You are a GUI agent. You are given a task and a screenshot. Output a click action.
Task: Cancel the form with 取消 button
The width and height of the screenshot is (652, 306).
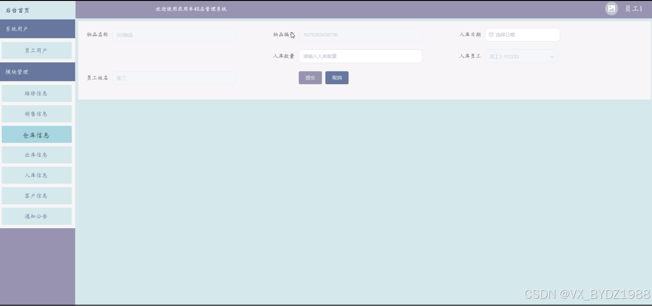coord(337,78)
